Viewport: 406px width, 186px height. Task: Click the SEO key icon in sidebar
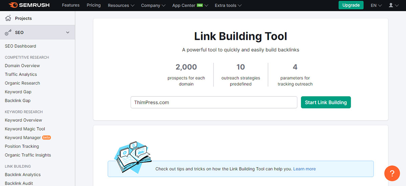pos(8,32)
